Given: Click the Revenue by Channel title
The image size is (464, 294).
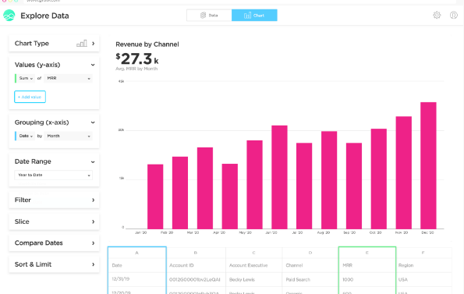Looking at the screenshot, I should click(147, 44).
